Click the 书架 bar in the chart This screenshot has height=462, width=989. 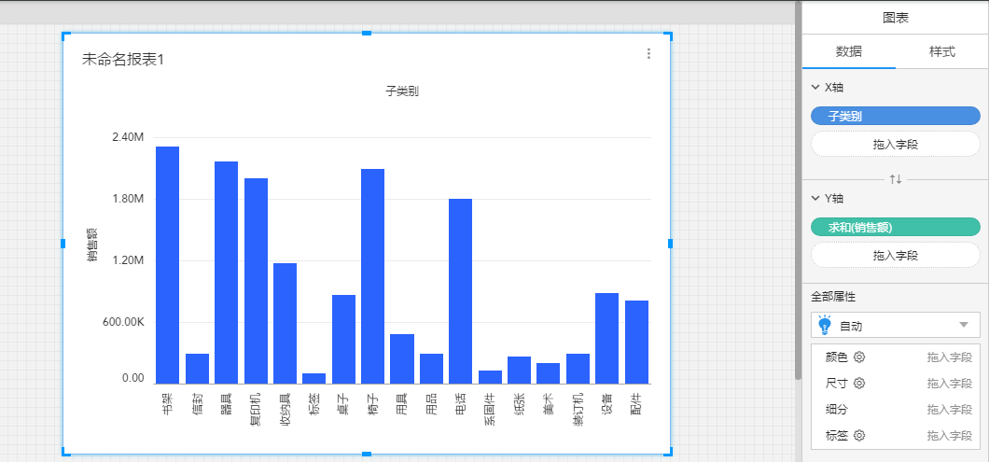tap(167, 265)
